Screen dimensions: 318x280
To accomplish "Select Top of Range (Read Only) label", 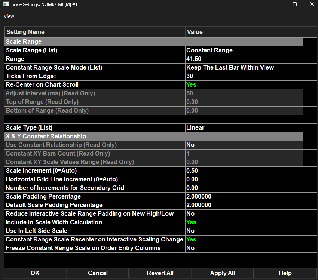I will pos(42,102).
